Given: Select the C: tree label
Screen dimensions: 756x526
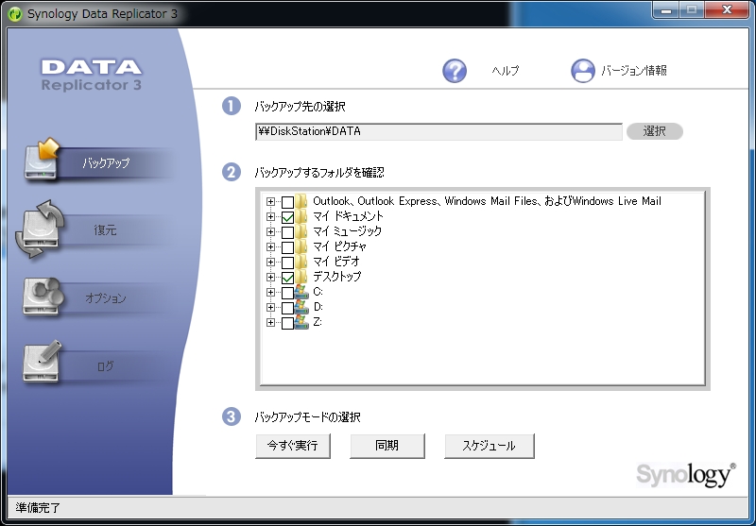Looking at the screenshot, I should pos(318,292).
